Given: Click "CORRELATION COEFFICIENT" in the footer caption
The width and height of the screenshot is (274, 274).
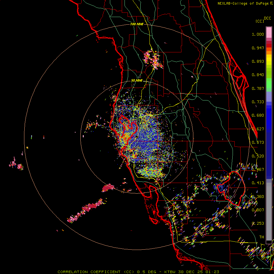Looking at the screenshot, I should (x=89, y=272).
